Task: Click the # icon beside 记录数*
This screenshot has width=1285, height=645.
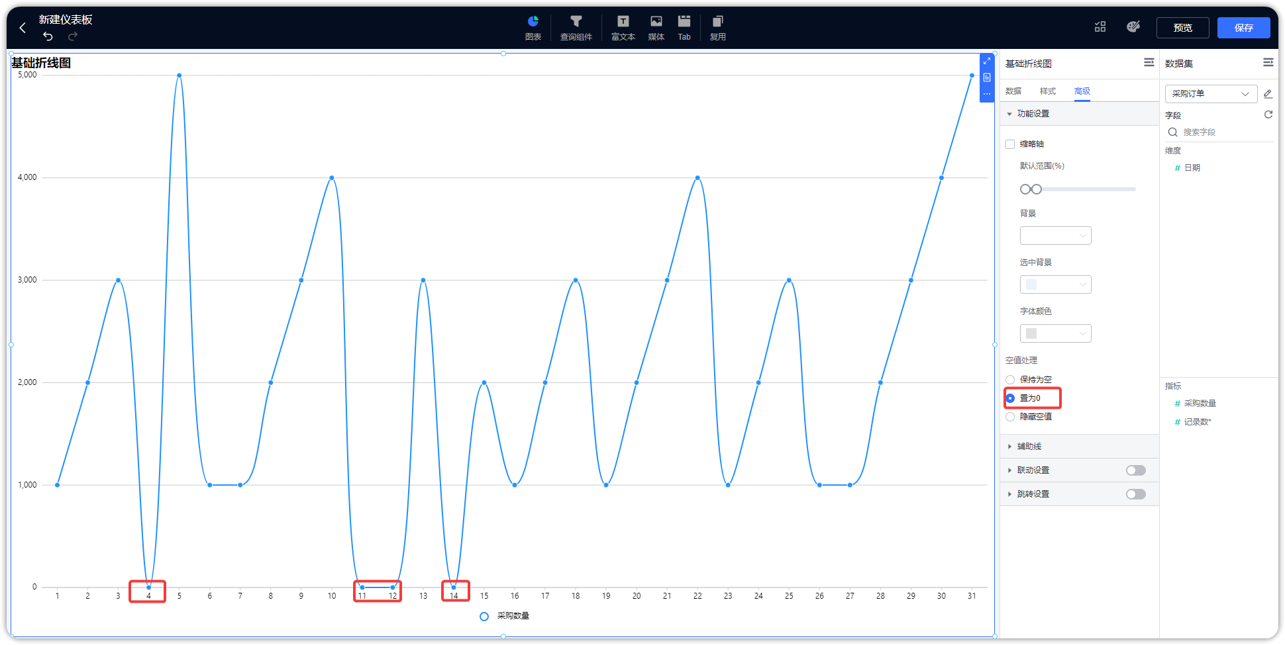Action: (x=1178, y=422)
